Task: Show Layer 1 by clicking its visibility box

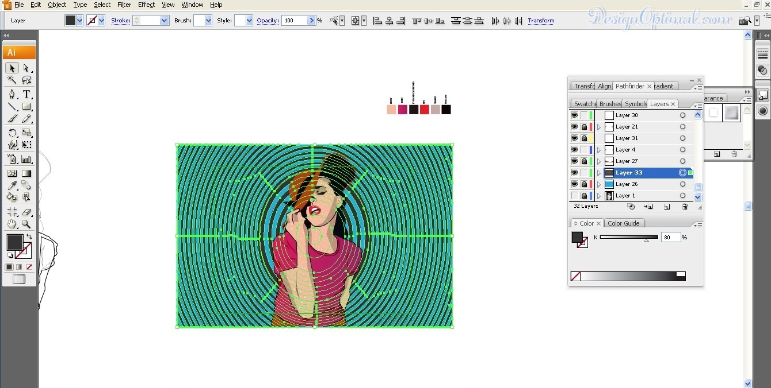Action: pyautogui.click(x=574, y=196)
